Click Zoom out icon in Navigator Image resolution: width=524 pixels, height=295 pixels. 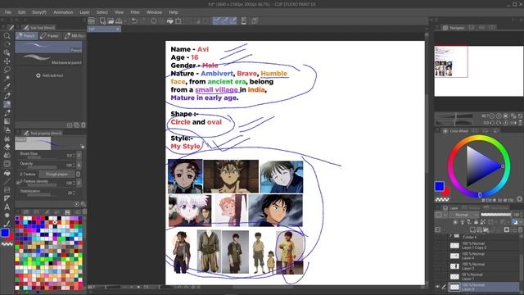pyautogui.click(x=492, y=116)
